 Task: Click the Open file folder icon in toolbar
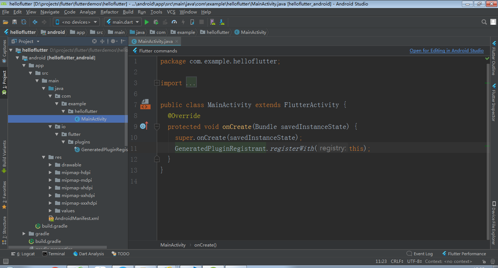[5, 22]
